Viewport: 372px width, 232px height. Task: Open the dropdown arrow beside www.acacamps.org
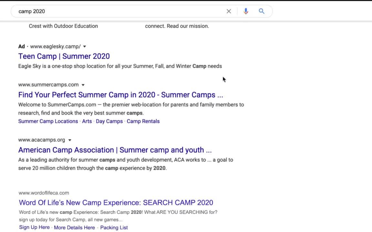coord(70,140)
